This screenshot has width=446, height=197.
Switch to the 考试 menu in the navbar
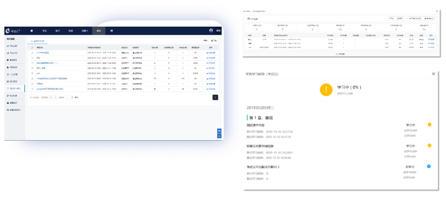point(44,31)
